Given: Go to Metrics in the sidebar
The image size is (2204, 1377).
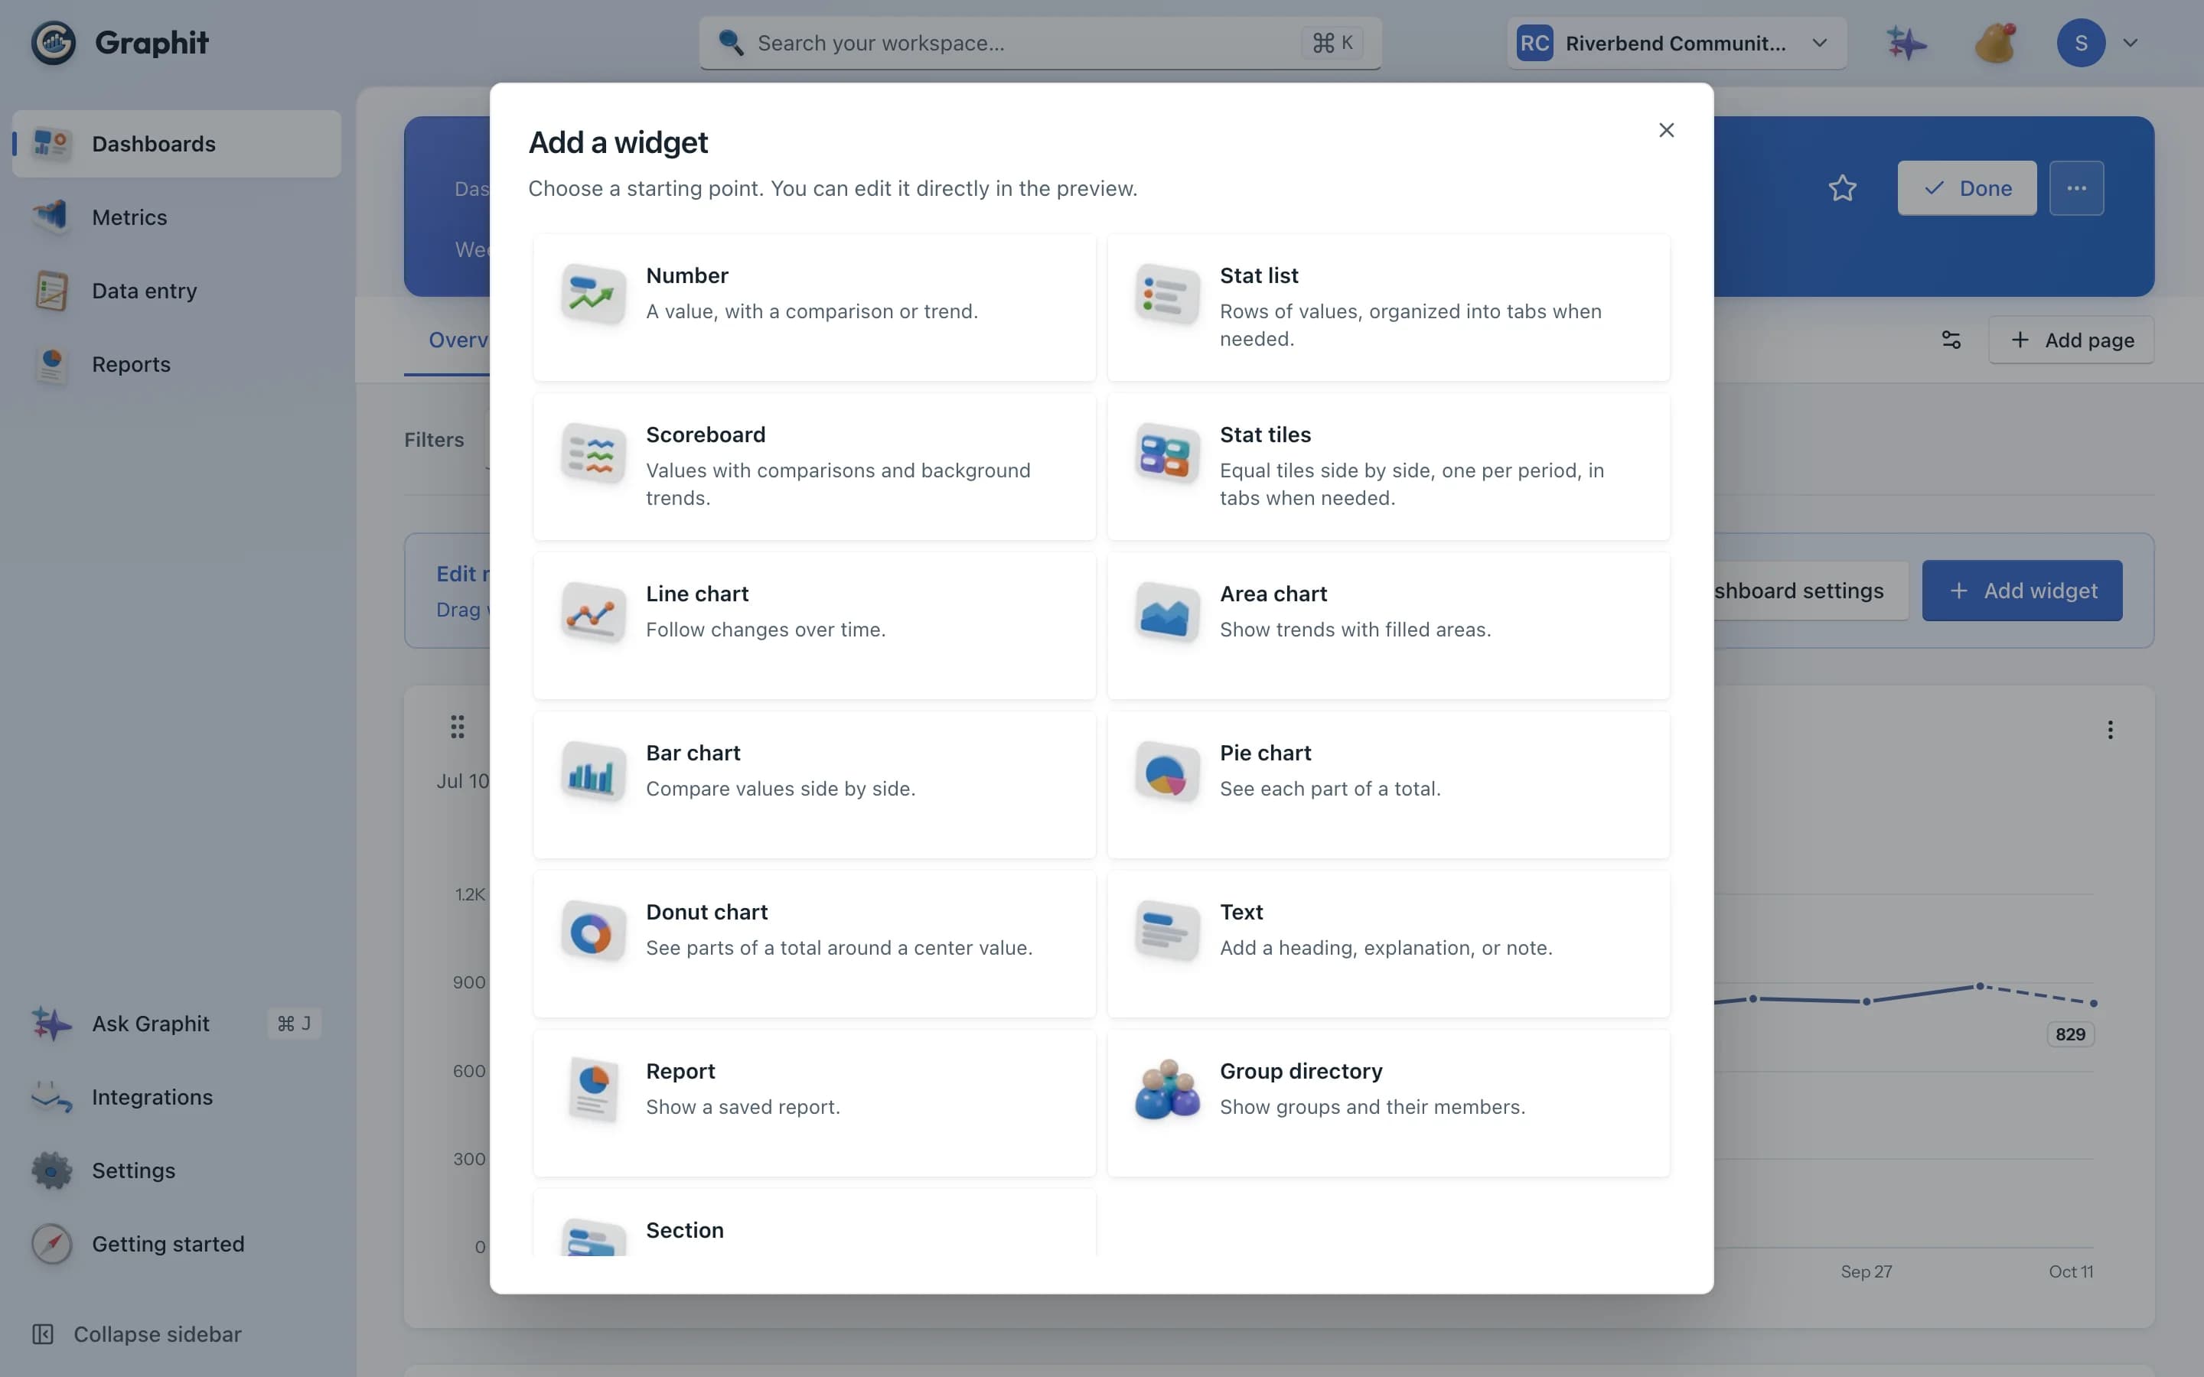Looking at the screenshot, I should (177, 216).
